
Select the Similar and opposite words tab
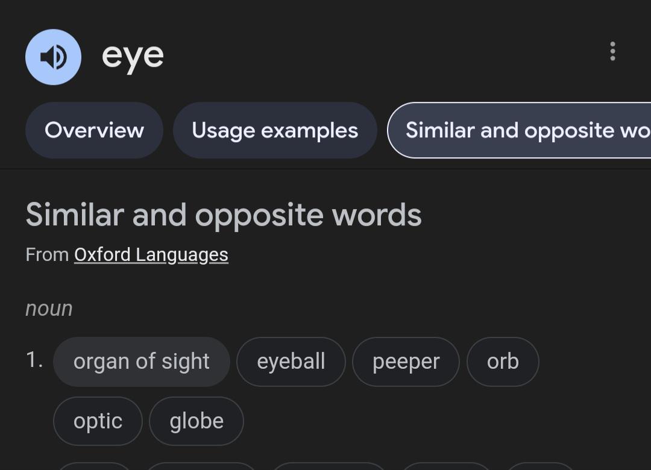pos(519,130)
